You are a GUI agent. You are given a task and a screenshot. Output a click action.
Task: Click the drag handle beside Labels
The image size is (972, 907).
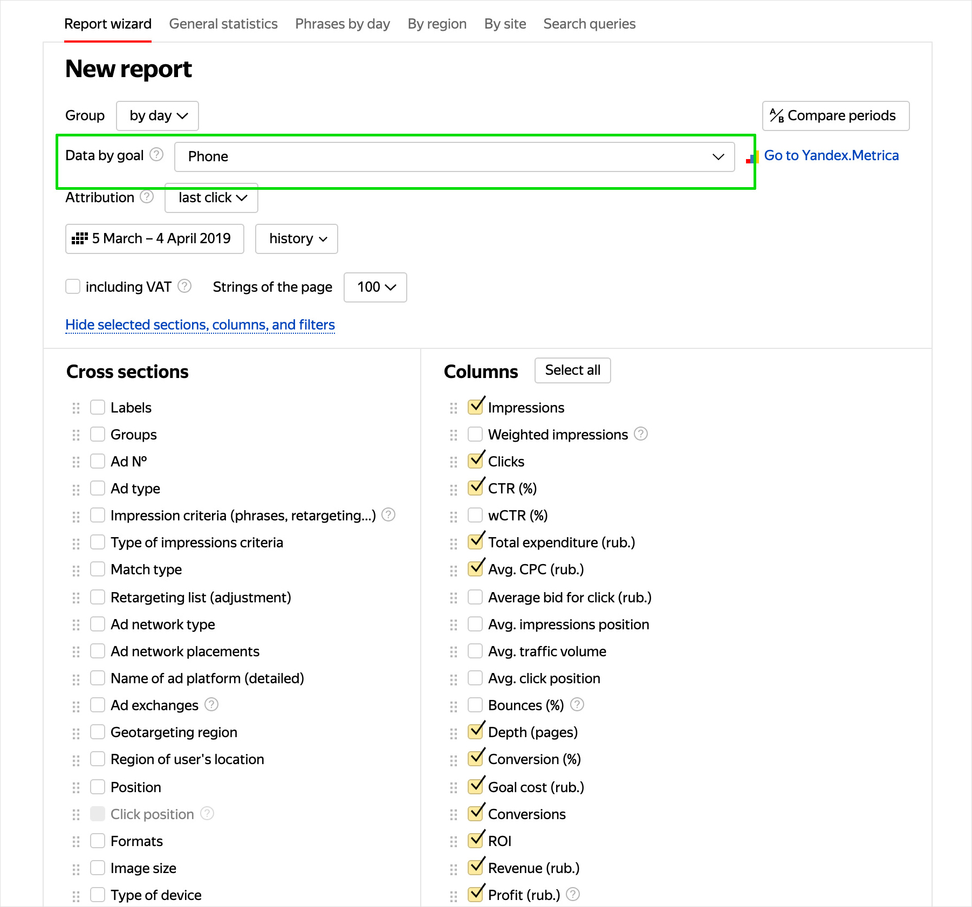[x=76, y=408]
